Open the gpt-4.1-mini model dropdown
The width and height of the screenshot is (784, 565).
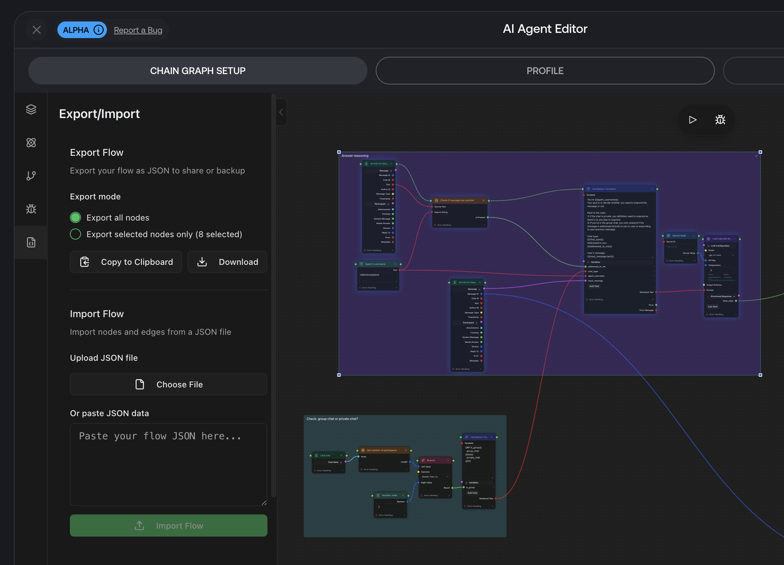(x=721, y=255)
